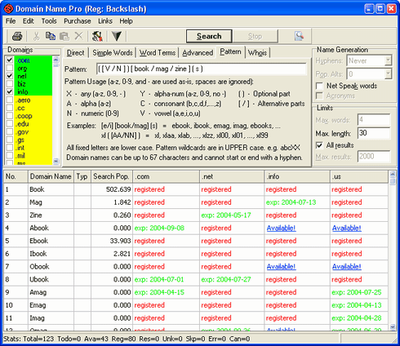The image size is (400, 346).
Task: Click the find icon right of Stop
Action: [x=299, y=36]
